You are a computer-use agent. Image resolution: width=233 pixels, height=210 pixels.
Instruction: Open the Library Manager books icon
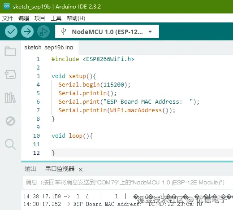[10, 98]
